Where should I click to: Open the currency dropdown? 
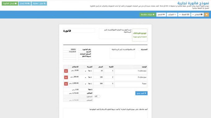184,15
